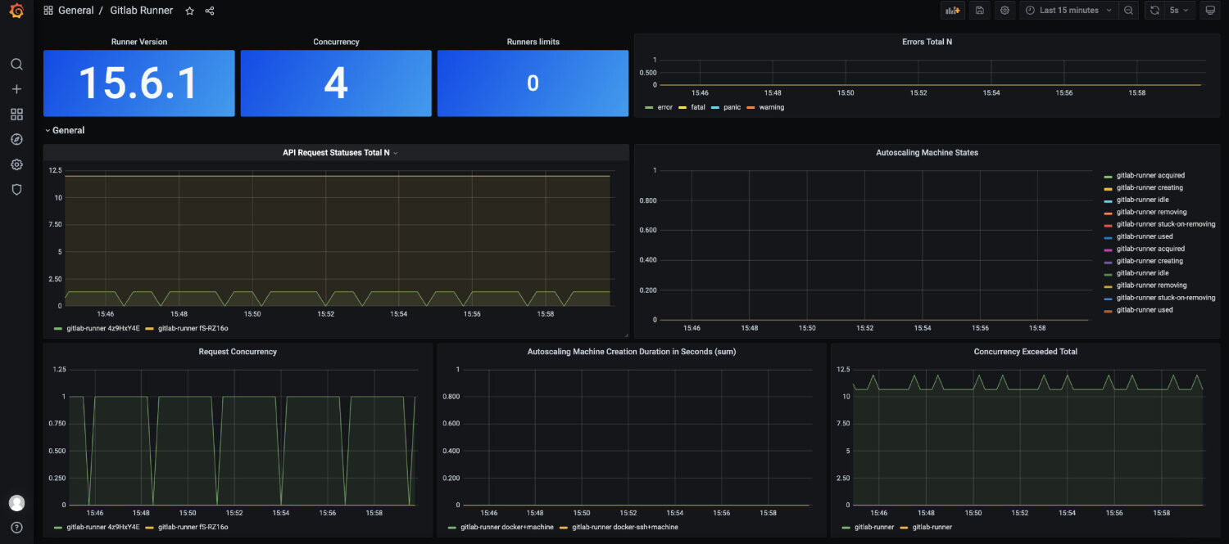Viewport: 1229px width, 544px height.
Task: Click the orange color swatch for warning
Action: click(x=751, y=107)
